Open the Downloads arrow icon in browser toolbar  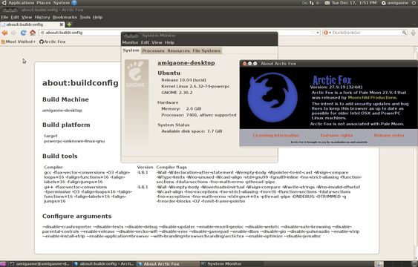point(414,33)
